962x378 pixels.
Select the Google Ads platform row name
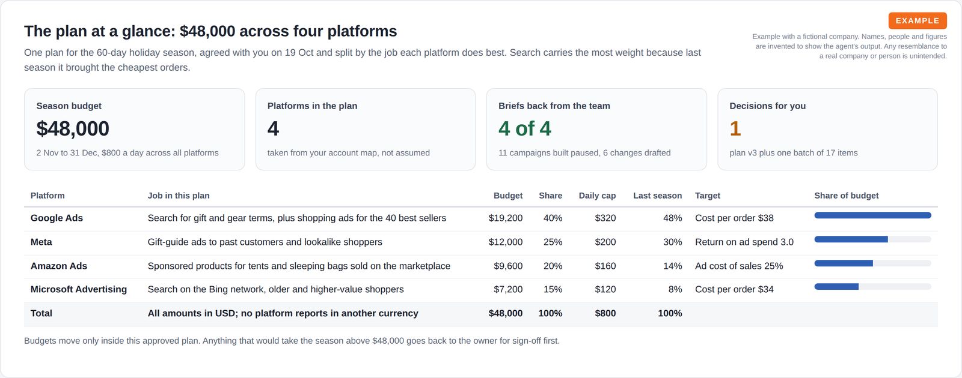pyautogui.click(x=57, y=218)
